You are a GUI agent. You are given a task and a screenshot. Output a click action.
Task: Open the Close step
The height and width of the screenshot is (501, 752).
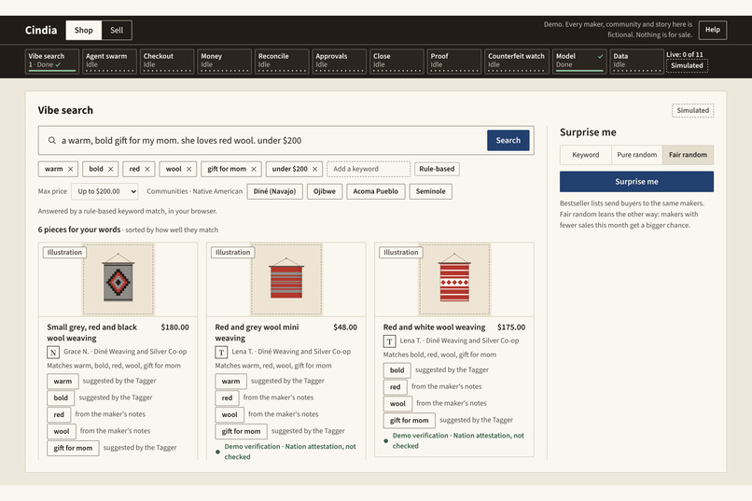397,61
